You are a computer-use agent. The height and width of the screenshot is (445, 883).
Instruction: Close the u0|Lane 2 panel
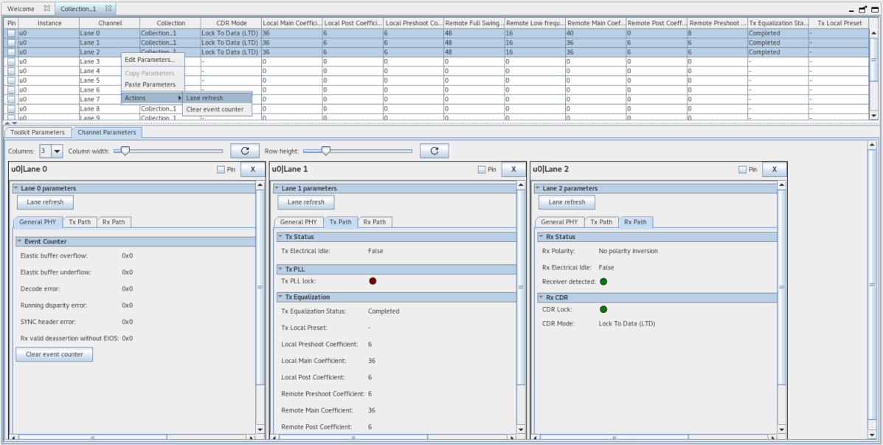click(x=774, y=169)
